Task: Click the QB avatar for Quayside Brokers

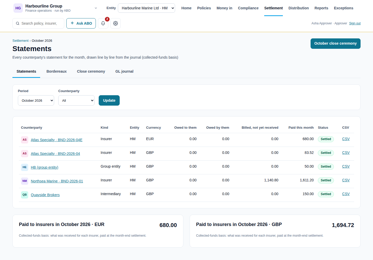Action: coord(25,195)
